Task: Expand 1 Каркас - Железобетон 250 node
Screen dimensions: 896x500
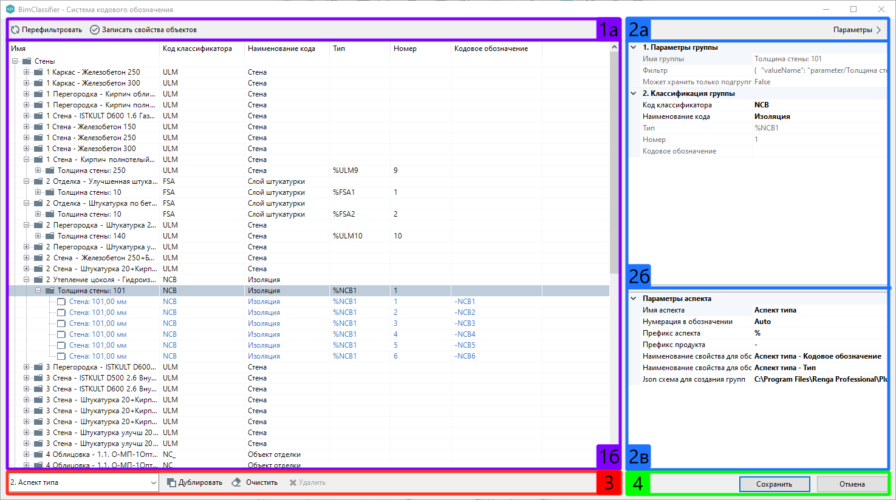Action: coord(26,72)
